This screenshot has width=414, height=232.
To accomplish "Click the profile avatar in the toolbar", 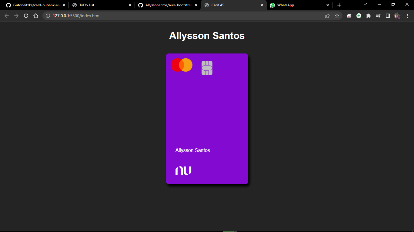I will point(397,16).
